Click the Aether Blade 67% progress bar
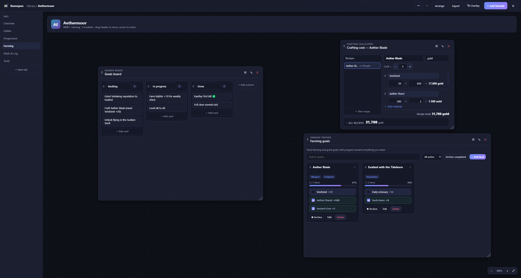 (333, 186)
